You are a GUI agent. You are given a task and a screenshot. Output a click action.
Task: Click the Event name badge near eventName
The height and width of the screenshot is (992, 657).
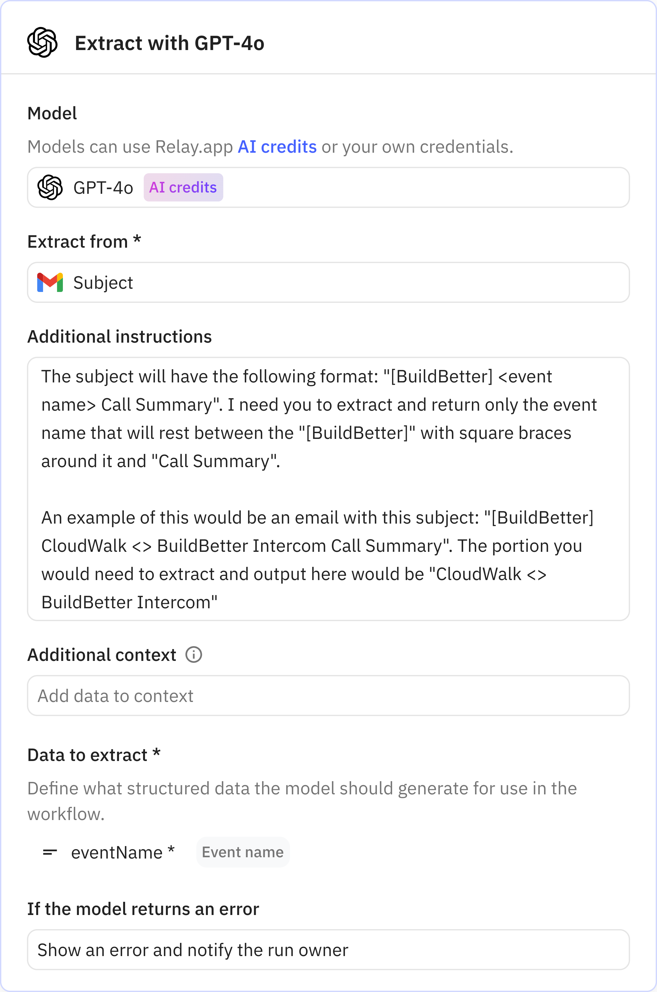pos(243,852)
